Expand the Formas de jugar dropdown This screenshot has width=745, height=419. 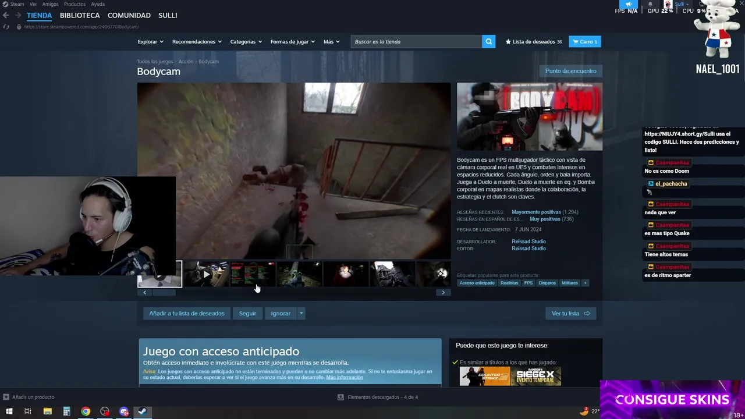(x=292, y=41)
